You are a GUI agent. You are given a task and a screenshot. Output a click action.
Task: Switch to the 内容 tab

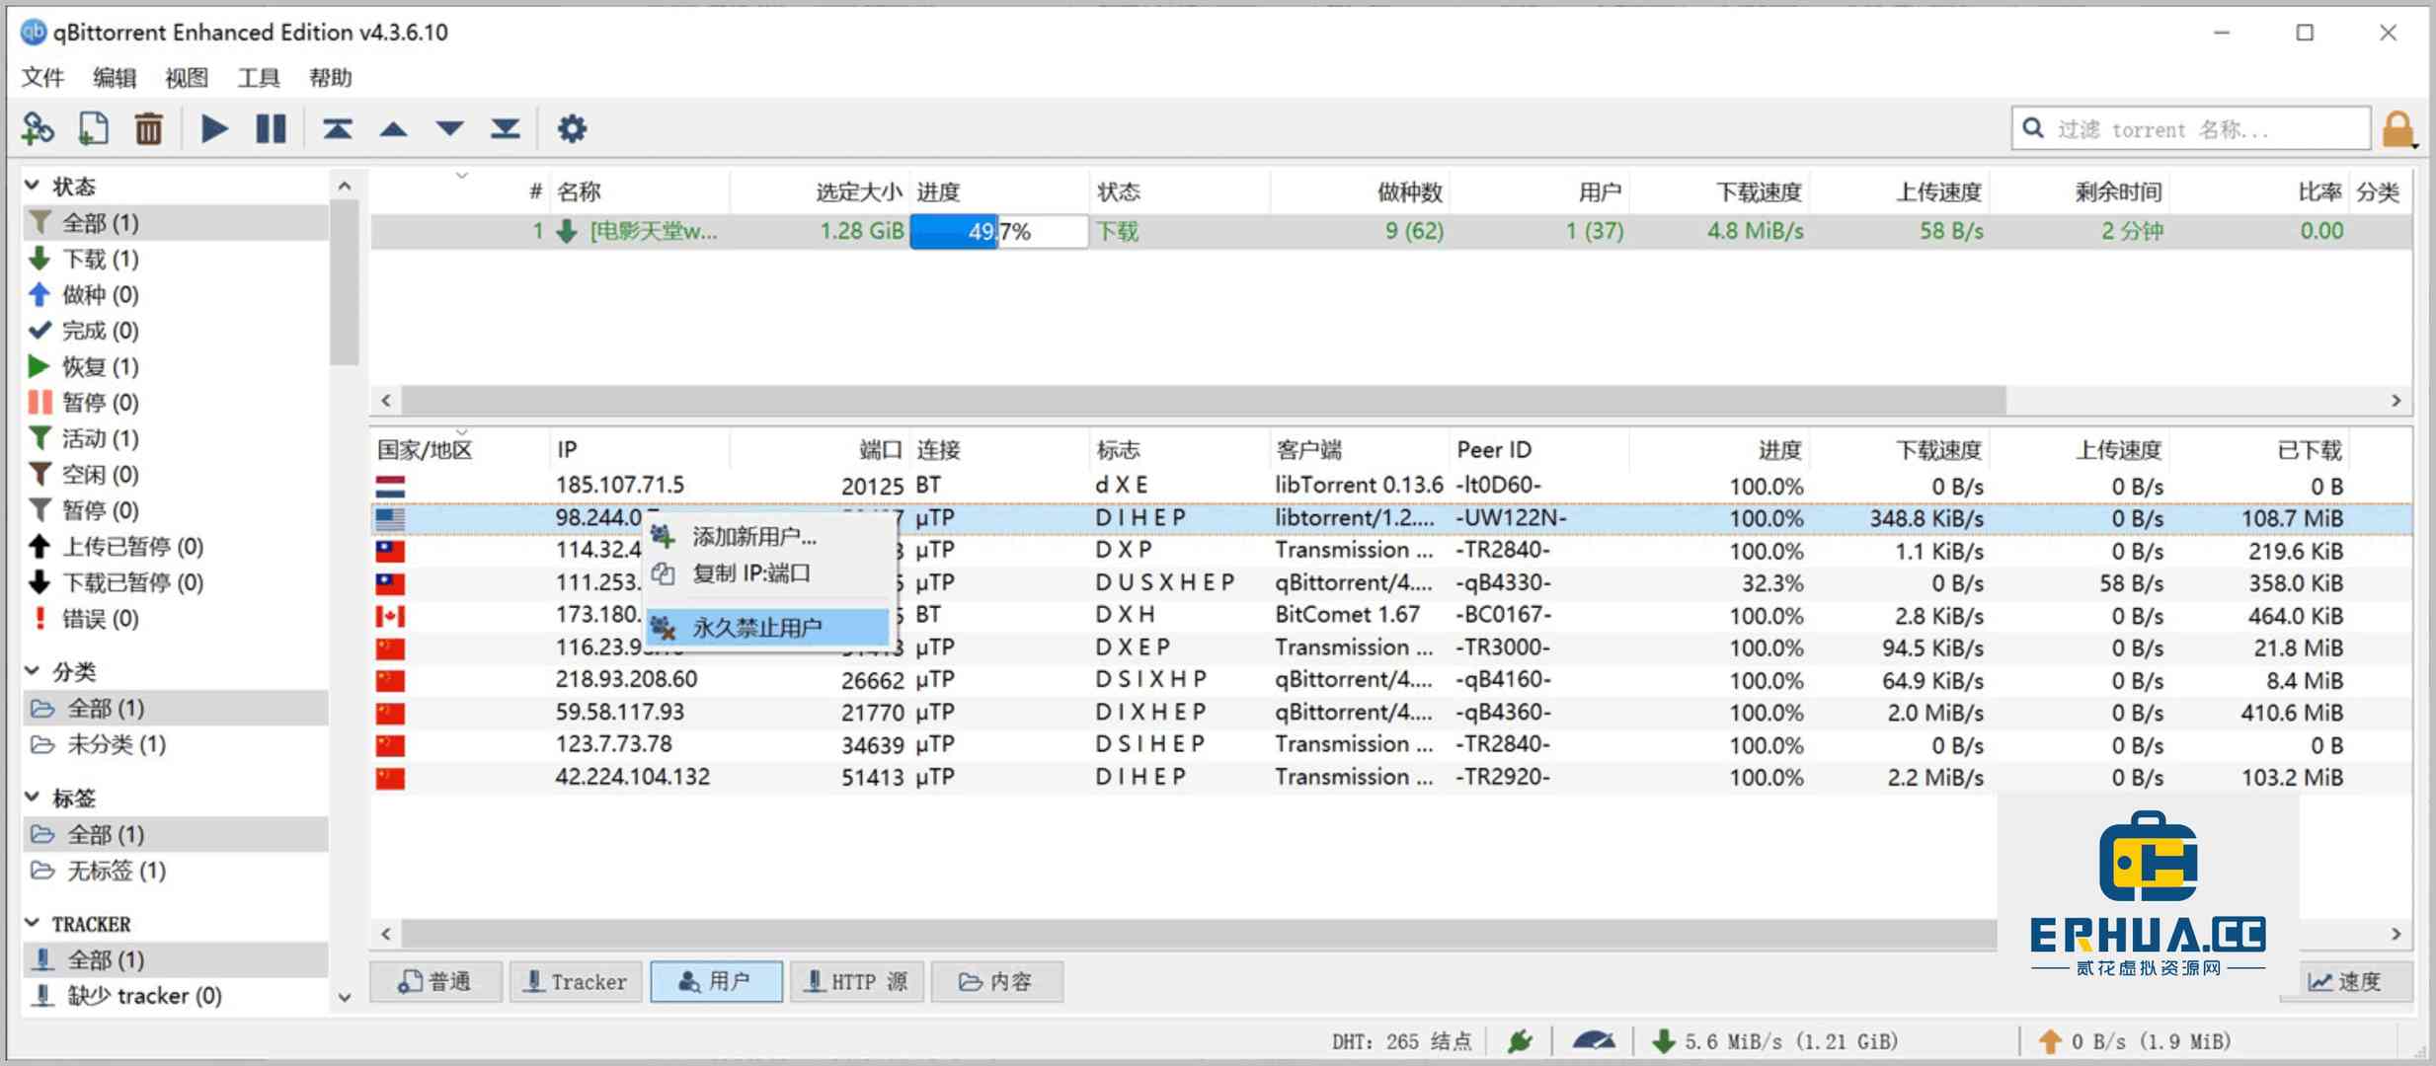pos(996,981)
